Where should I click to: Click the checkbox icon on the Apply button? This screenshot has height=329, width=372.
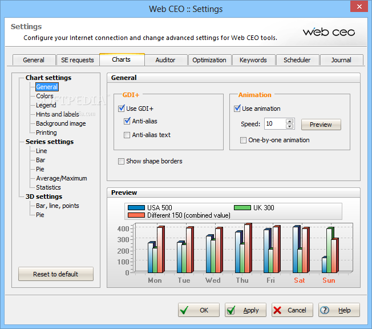point(231,310)
